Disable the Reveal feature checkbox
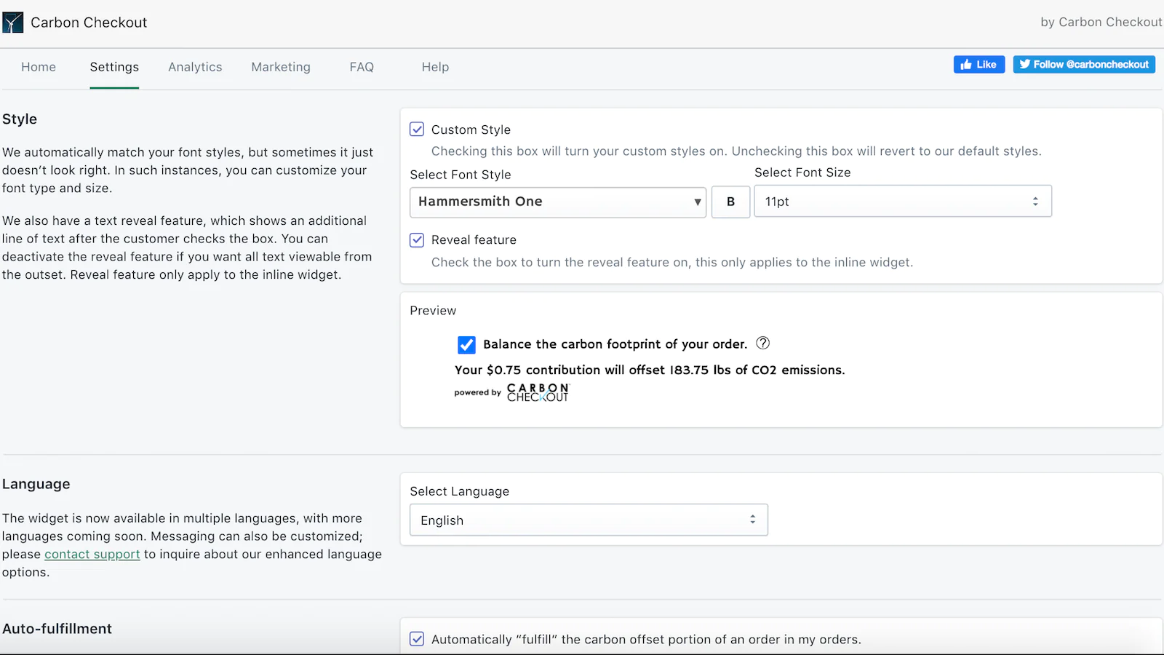The width and height of the screenshot is (1164, 655). [417, 240]
